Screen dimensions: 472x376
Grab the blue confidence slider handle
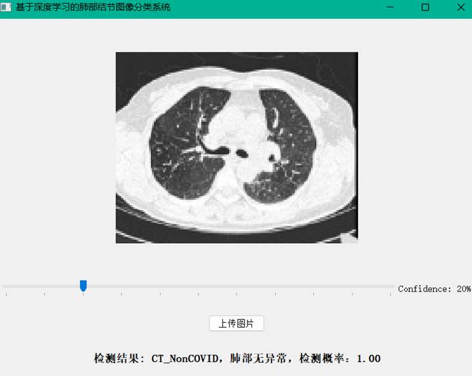click(x=83, y=286)
